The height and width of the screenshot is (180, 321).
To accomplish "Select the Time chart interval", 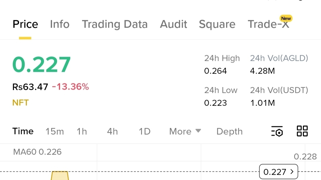I will click(23, 131).
